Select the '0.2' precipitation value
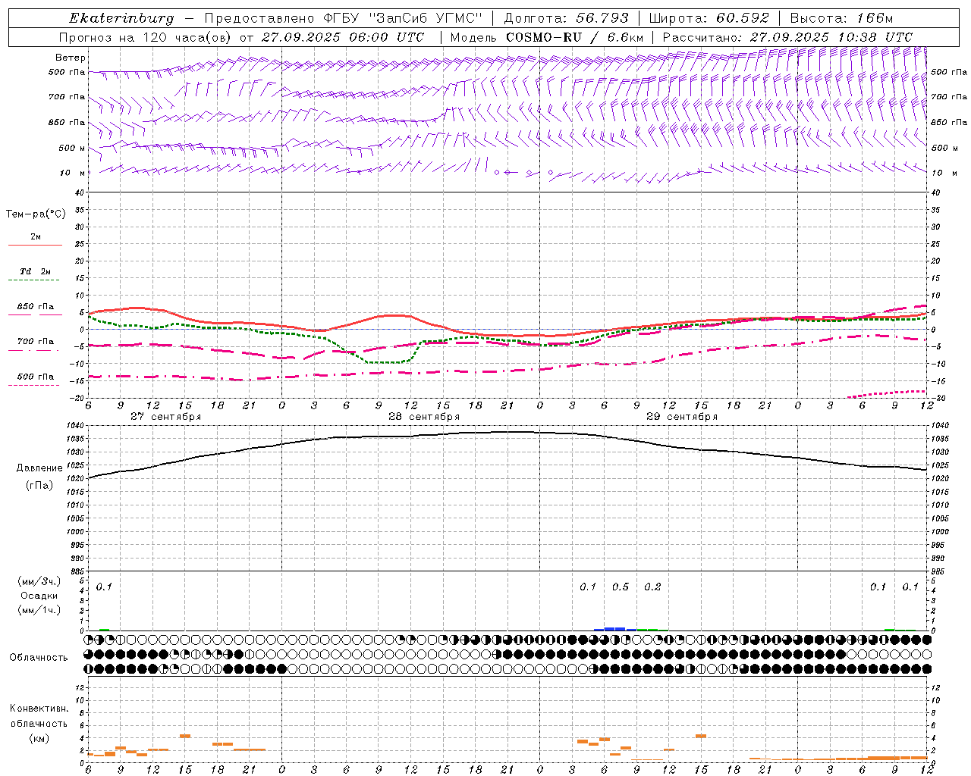 (x=652, y=587)
